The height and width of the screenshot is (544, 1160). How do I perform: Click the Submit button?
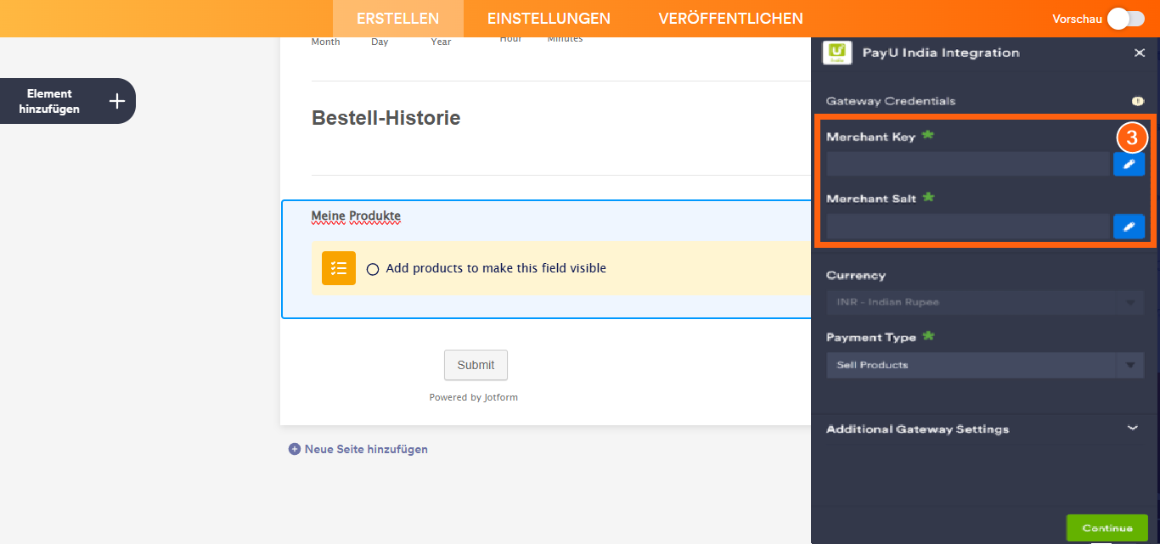pos(476,365)
